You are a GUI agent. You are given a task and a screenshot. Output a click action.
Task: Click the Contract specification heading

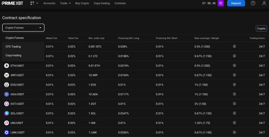(x=22, y=18)
